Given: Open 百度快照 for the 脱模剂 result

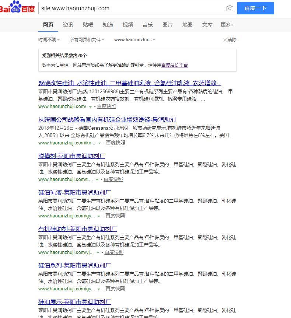Looking at the screenshot, I should click(x=113, y=179).
